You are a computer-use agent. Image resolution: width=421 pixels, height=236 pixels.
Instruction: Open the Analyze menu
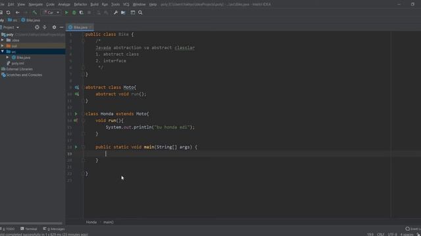(x=64, y=5)
